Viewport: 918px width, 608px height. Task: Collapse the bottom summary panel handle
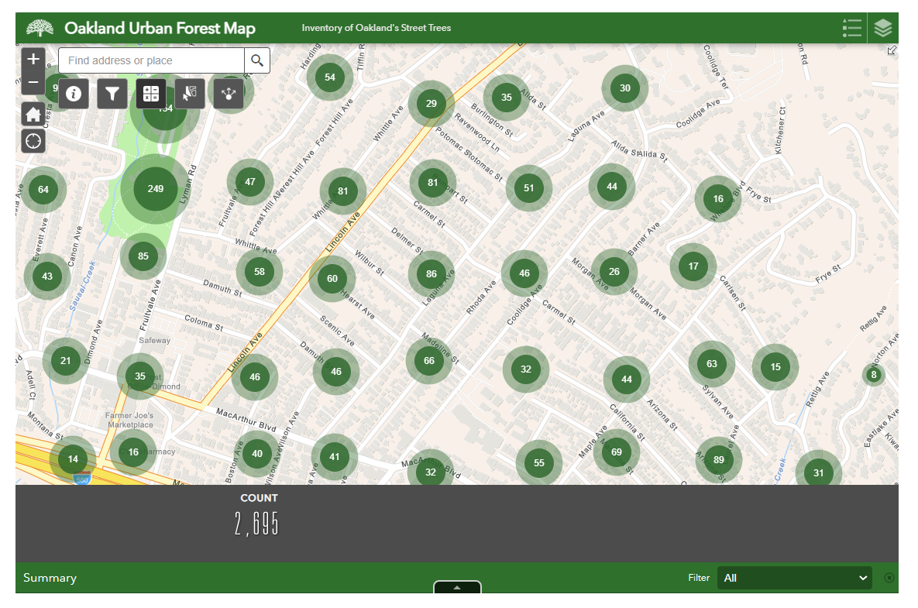coord(457,587)
